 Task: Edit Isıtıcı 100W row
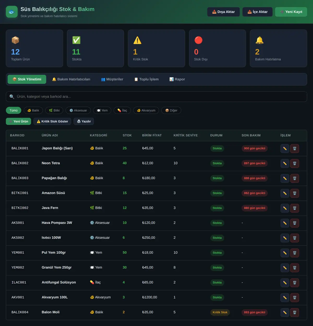point(285,238)
